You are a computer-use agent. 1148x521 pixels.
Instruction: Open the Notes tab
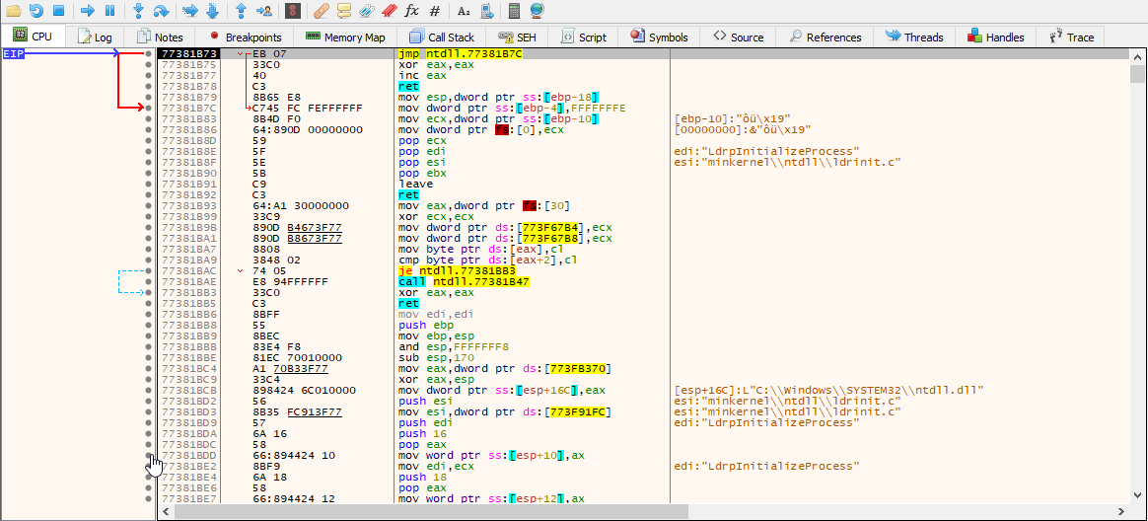pyautogui.click(x=159, y=37)
